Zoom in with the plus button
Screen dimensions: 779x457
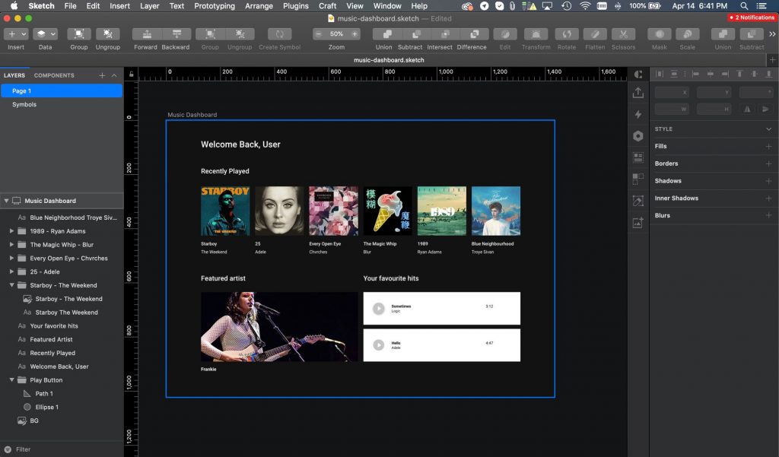355,34
